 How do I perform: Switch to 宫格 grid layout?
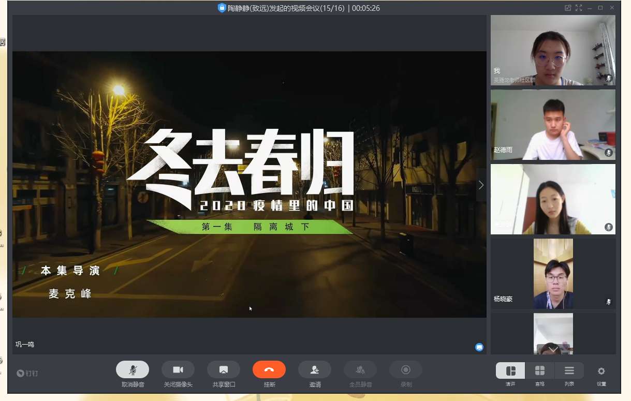[x=540, y=370]
